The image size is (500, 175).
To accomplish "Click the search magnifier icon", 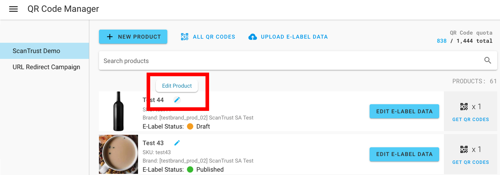I will pos(488,61).
